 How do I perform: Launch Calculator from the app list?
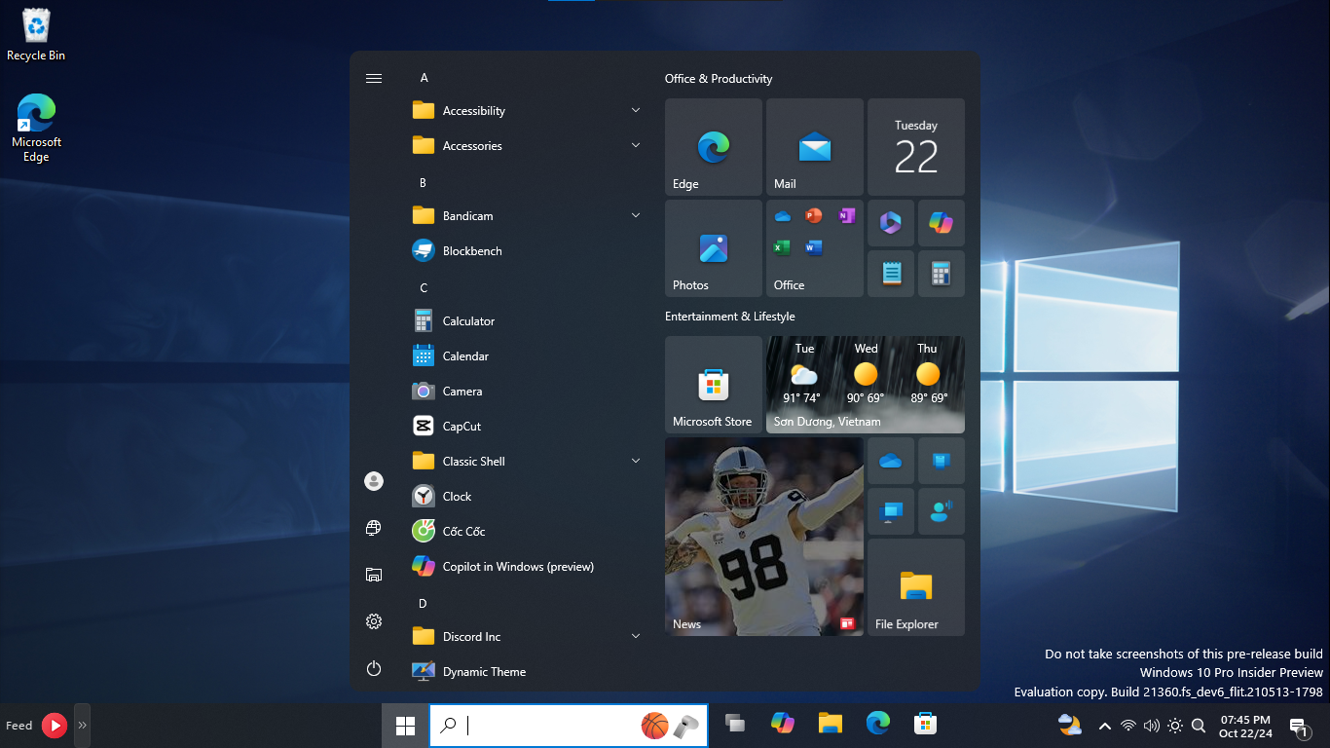pos(528,320)
